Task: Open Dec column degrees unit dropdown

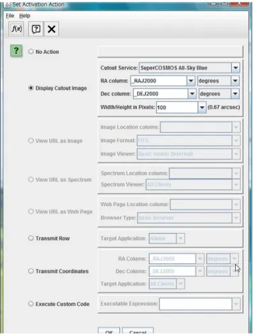Action: pyautogui.click(x=235, y=93)
